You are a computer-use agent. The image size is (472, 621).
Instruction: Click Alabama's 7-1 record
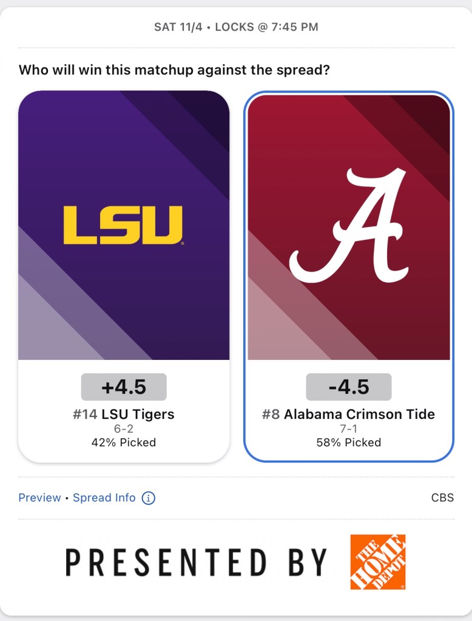pyautogui.click(x=349, y=429)
